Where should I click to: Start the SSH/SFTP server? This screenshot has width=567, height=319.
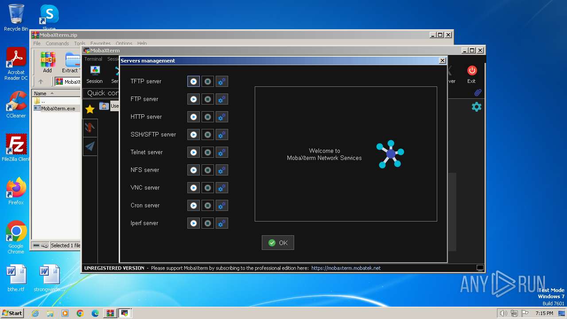click(194, 135)
